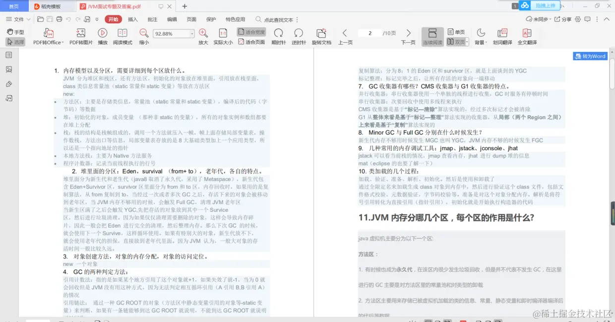Toggle 连续阅读 continuous reading
The width and height of the screenshot is (615, 322).
pos(432,36)
